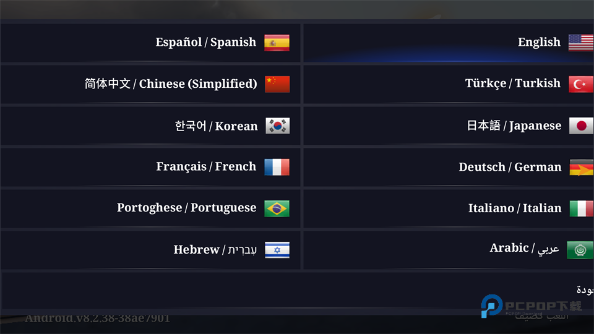The width and height of the screenshot is (594, 334).
Task: Choose English as the language
Action: pos(539,43)
